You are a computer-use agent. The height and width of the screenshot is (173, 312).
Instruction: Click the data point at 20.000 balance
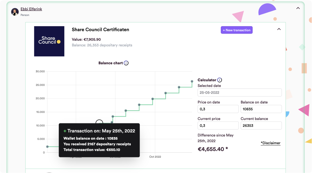point(152,99)
